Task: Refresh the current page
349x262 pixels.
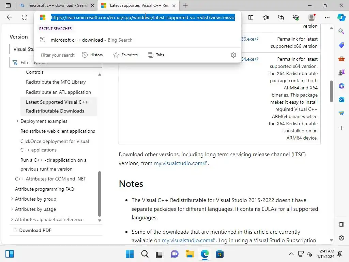Action: tap(25, 17)
